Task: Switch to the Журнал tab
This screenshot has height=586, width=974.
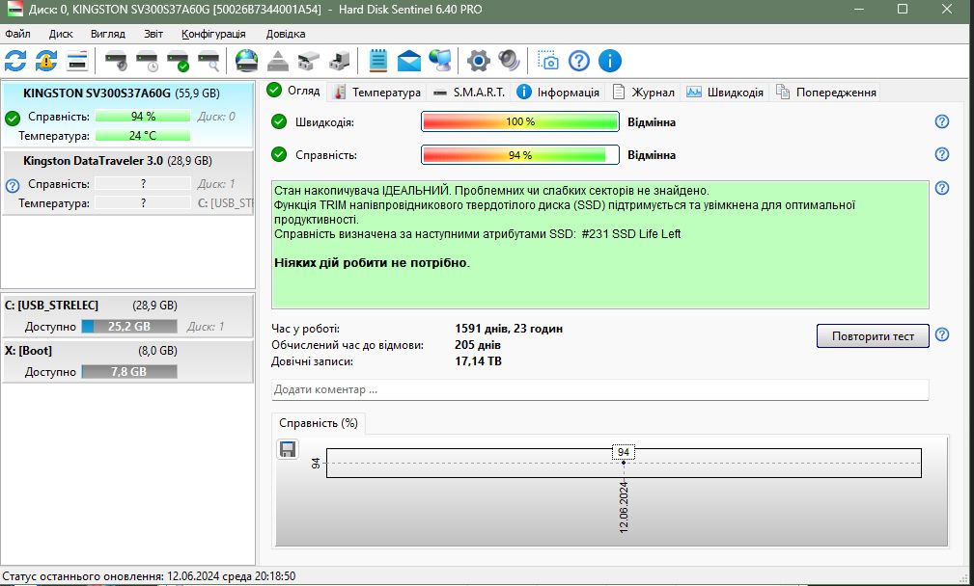Action: coord(644,93)
